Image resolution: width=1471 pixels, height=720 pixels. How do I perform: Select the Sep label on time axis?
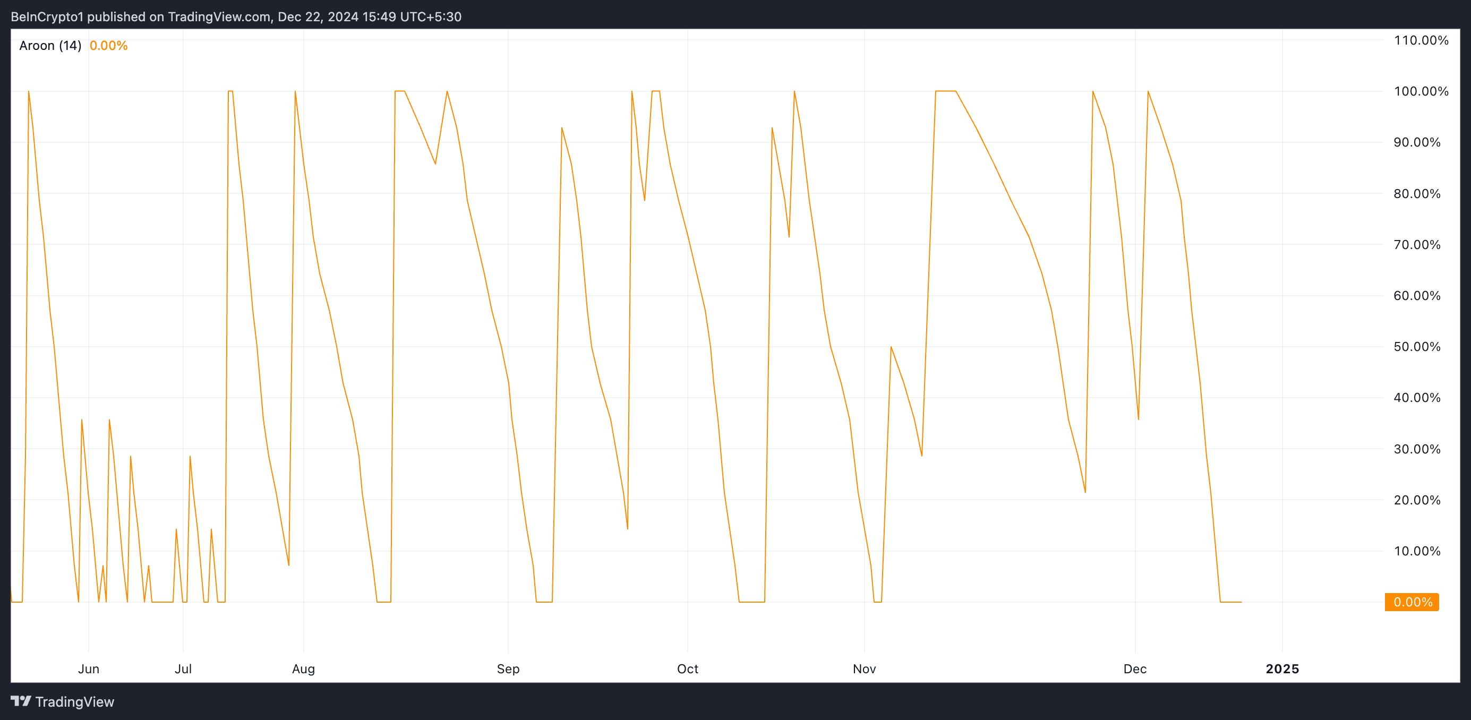tap(508, 668)
